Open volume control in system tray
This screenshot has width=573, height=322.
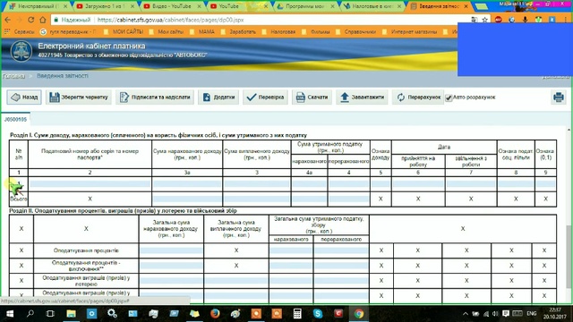pyautogui.click(x=495, y=314)
